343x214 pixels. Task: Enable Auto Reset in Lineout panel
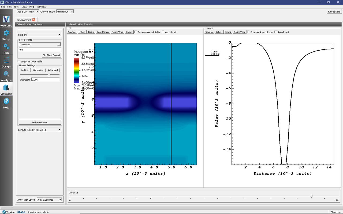click(x=275, y=32)
